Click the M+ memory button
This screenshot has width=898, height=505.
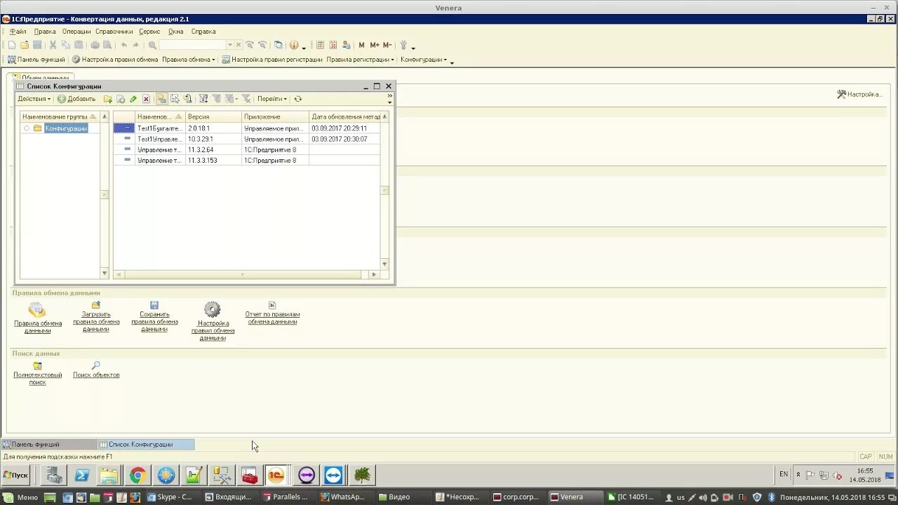[375, 45]
